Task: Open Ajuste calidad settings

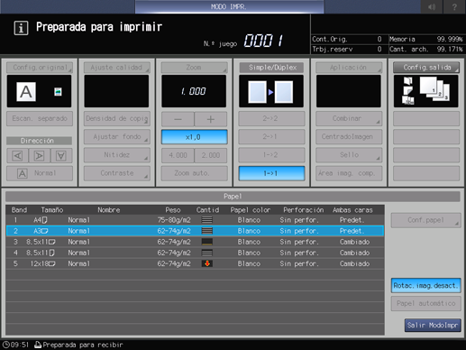Action: click(x=117, y=68)
